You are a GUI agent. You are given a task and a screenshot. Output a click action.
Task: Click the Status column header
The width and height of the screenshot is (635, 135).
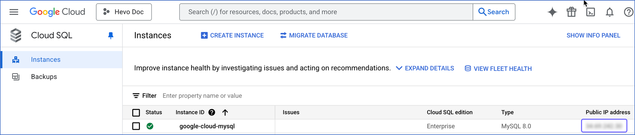(154, 112)
